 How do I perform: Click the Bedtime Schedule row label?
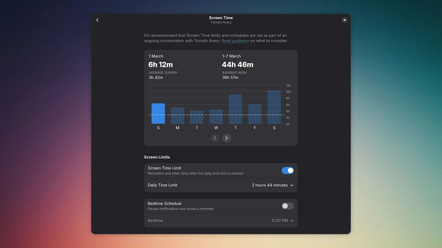165,204
